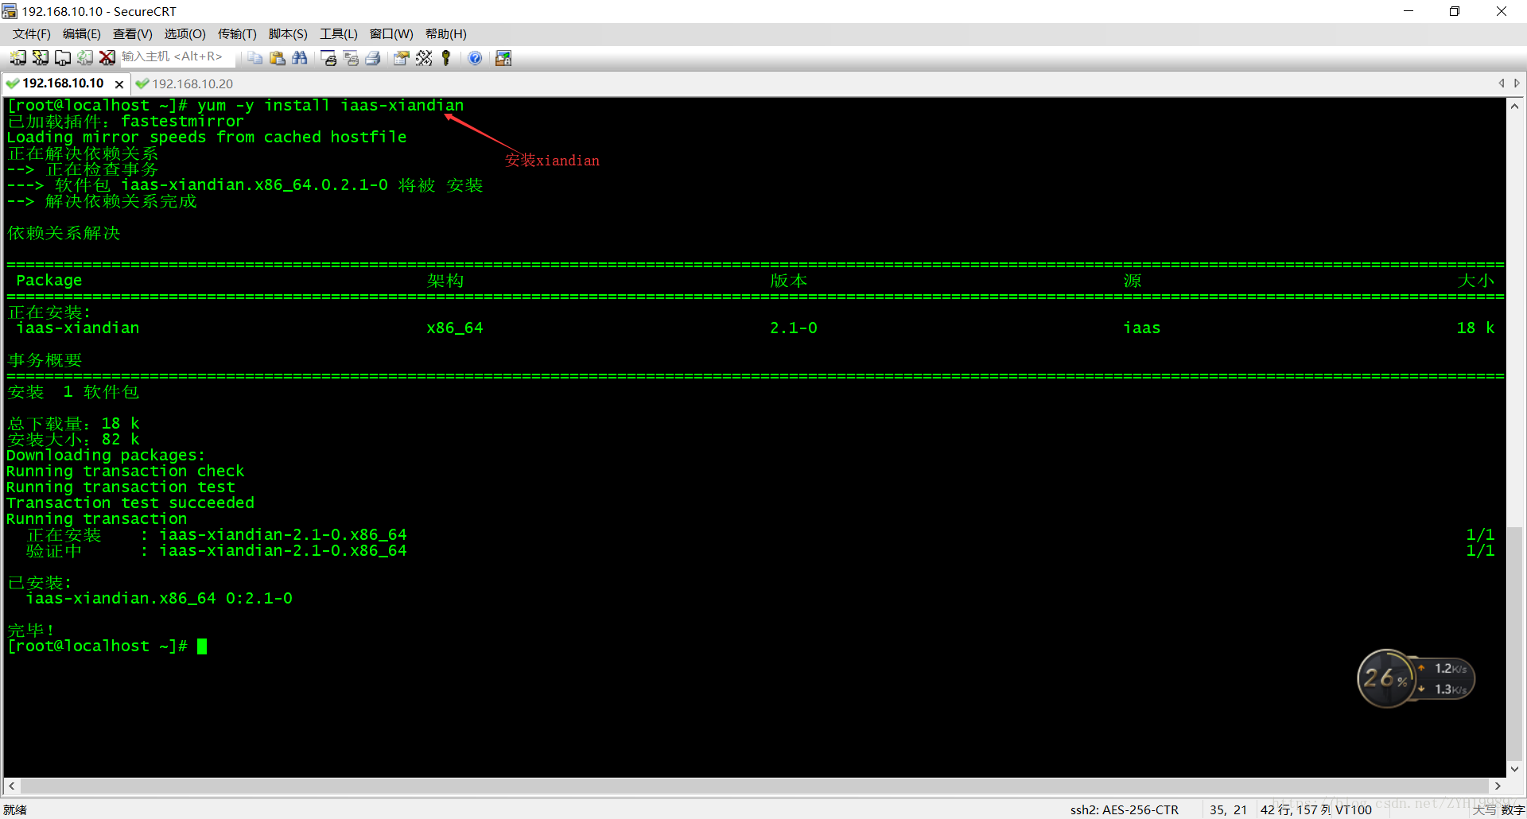
Task: Open Session Options icon
Action: click(402, 58)
